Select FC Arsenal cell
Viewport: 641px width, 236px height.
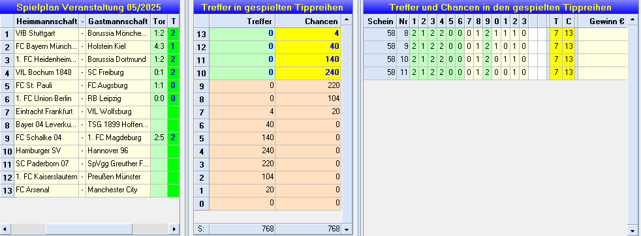pyautogui.click(x=46, y=190)
